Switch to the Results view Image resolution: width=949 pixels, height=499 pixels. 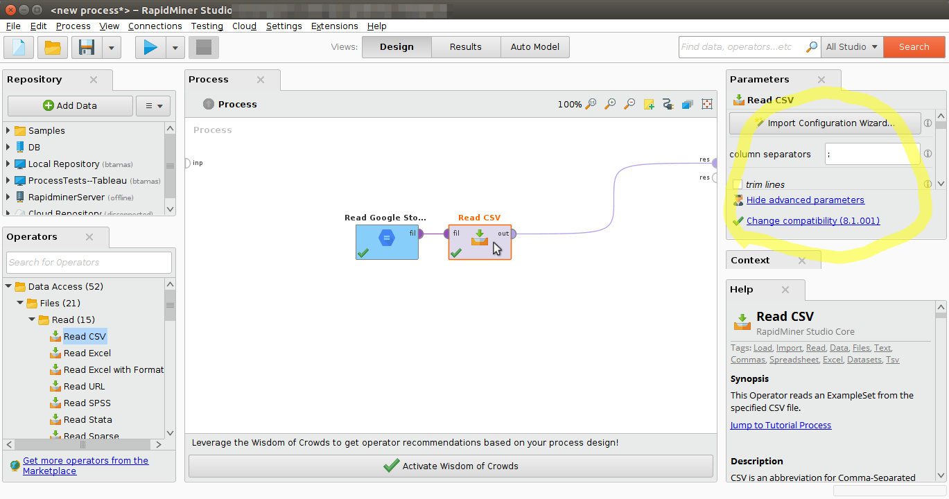465,47
